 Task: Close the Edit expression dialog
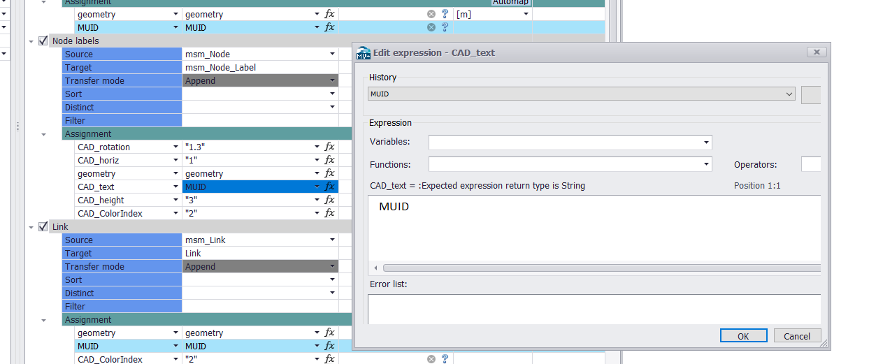click(817, 52)
